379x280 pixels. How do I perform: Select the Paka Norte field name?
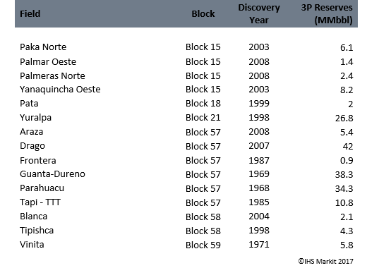[x=43, y=47]
